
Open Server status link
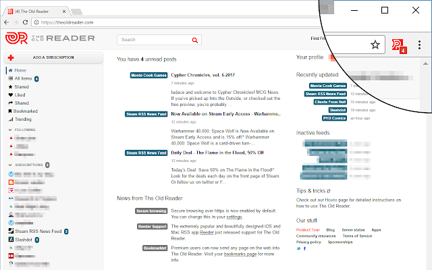(x=353, y=230)
